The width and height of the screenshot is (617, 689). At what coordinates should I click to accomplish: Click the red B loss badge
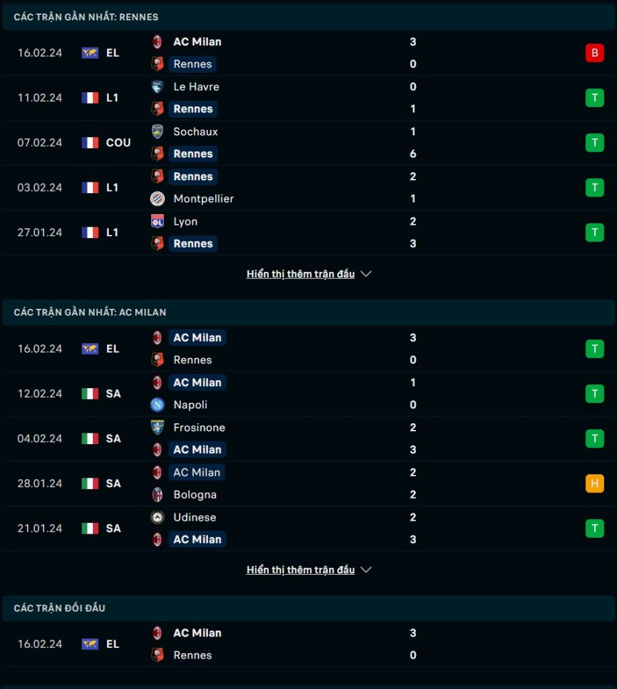coord(595,52)
